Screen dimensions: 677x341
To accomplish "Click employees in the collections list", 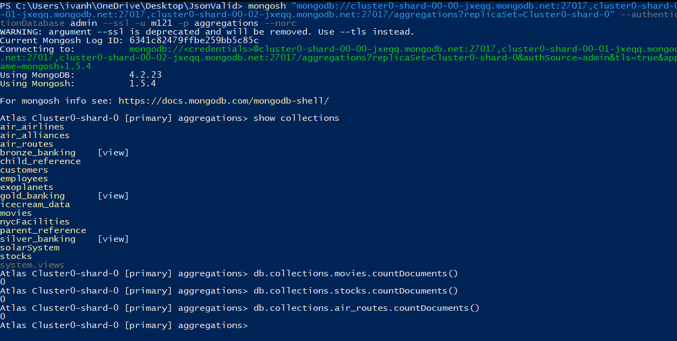I will [x=24, y=179].
